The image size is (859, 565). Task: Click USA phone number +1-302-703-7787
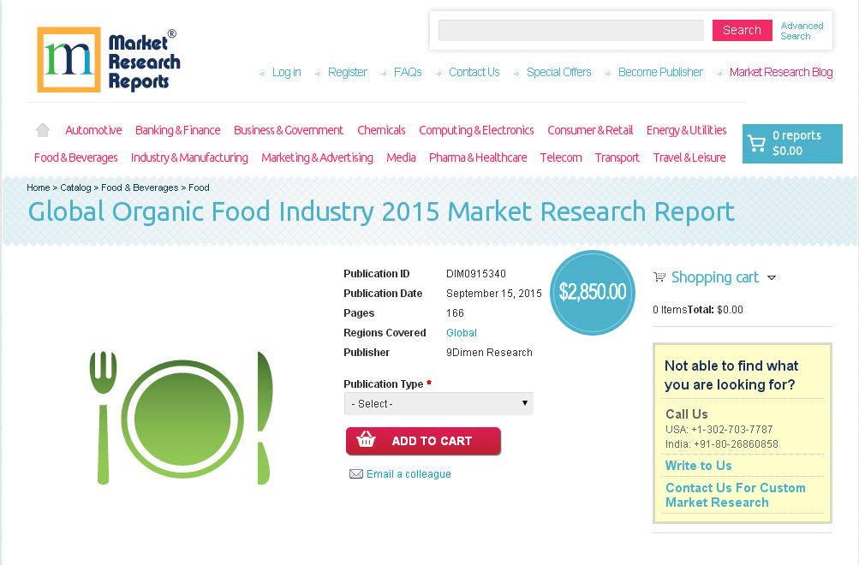click(732, 430)
